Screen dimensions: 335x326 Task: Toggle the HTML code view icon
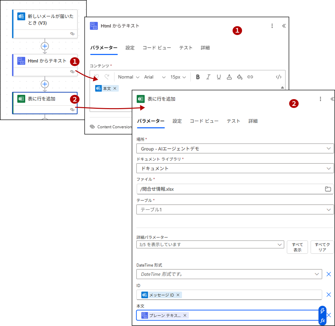(279, 77)
